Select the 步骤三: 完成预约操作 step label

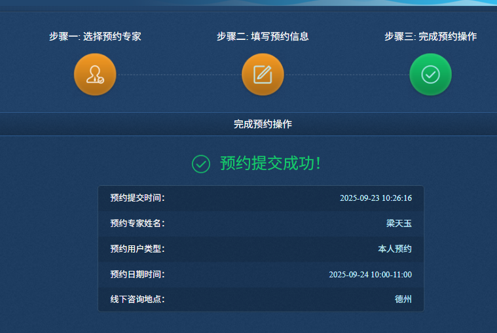tap(430, 37)
